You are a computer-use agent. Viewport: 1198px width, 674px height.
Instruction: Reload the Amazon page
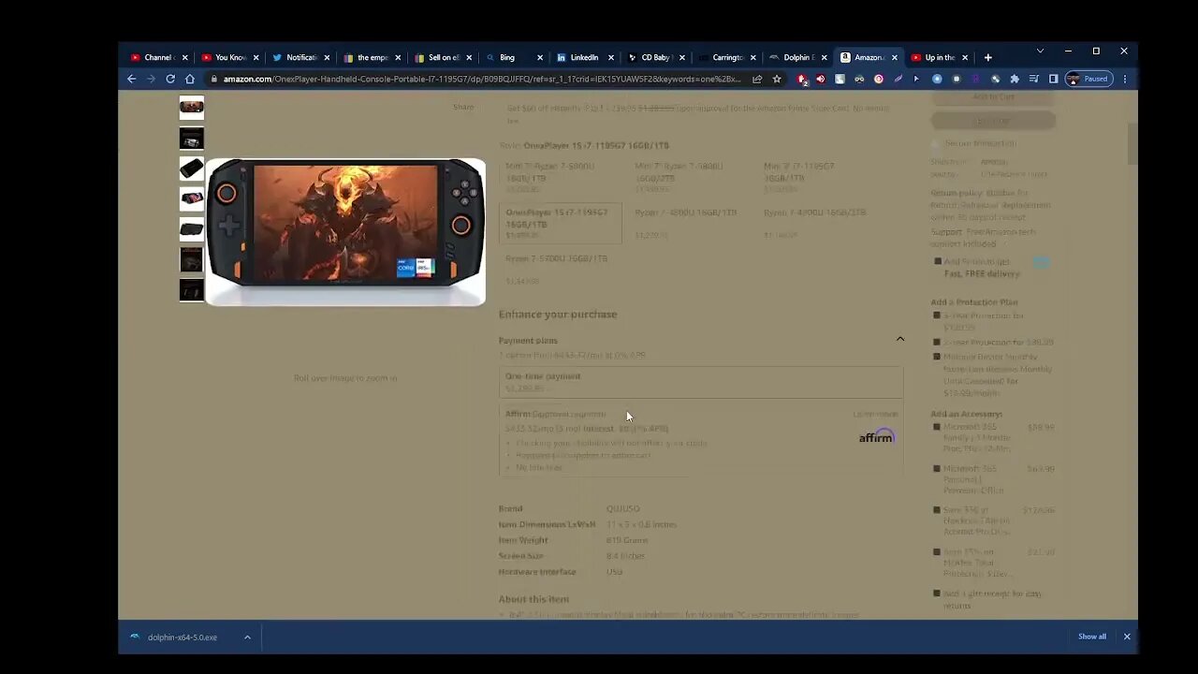point(170,79)
